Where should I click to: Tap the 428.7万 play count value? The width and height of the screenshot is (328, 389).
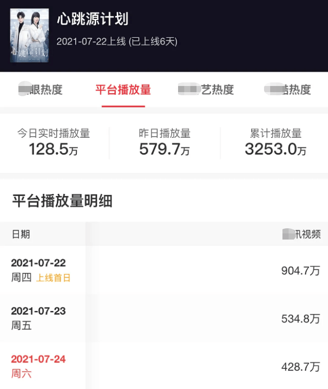tap(301, 366)
